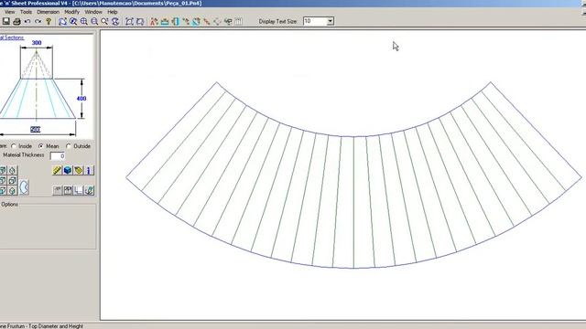Show the 3D model using blue cube icon

click(x=68, y=171)
